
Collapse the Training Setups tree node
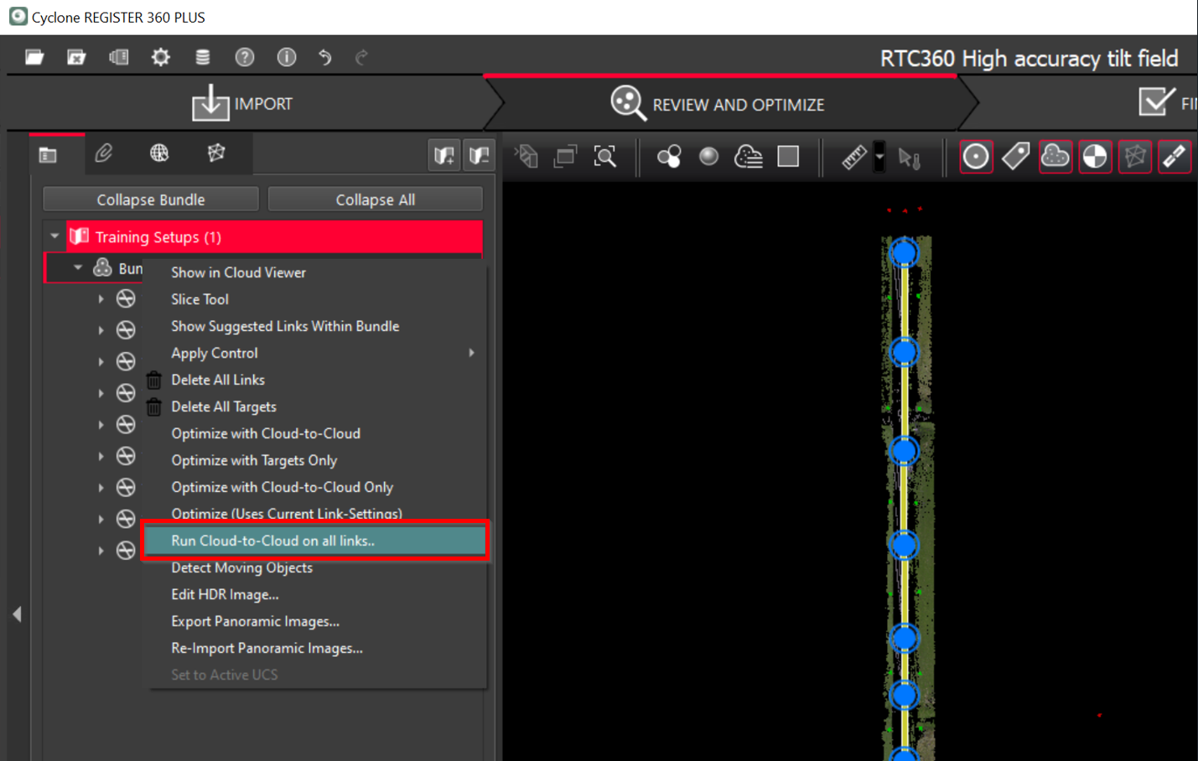coord(54,236)
